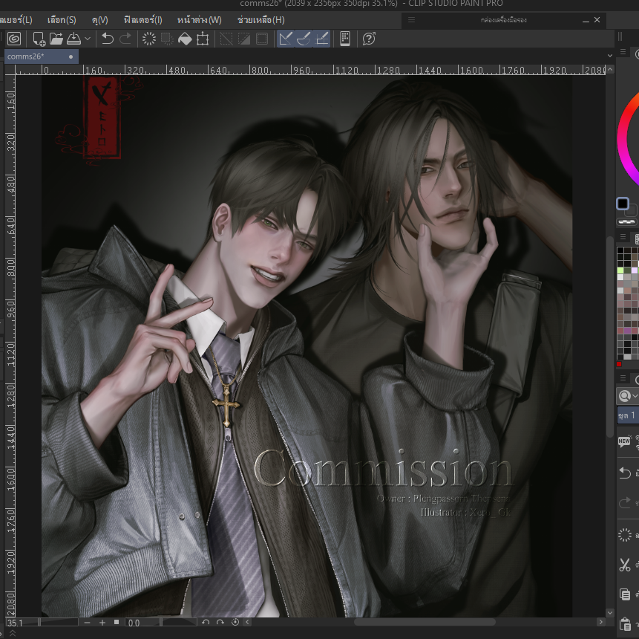Select quick access set ชุด 1
Screen dimensions: 639x639
[x=628, y=415]
